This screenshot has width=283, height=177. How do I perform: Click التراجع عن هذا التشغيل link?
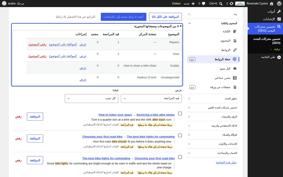point(75,17)
